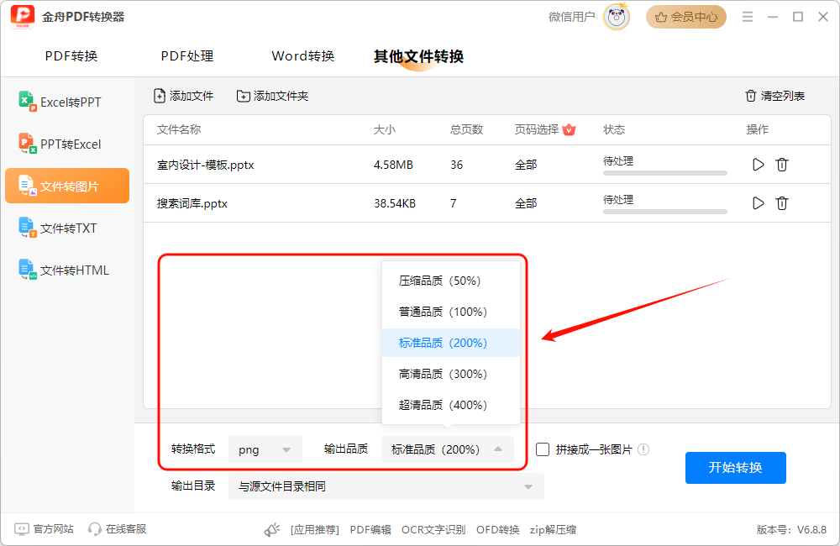Open 在线客服 online support
This screenshot has height=546, width=840.
tap(118, 529)
